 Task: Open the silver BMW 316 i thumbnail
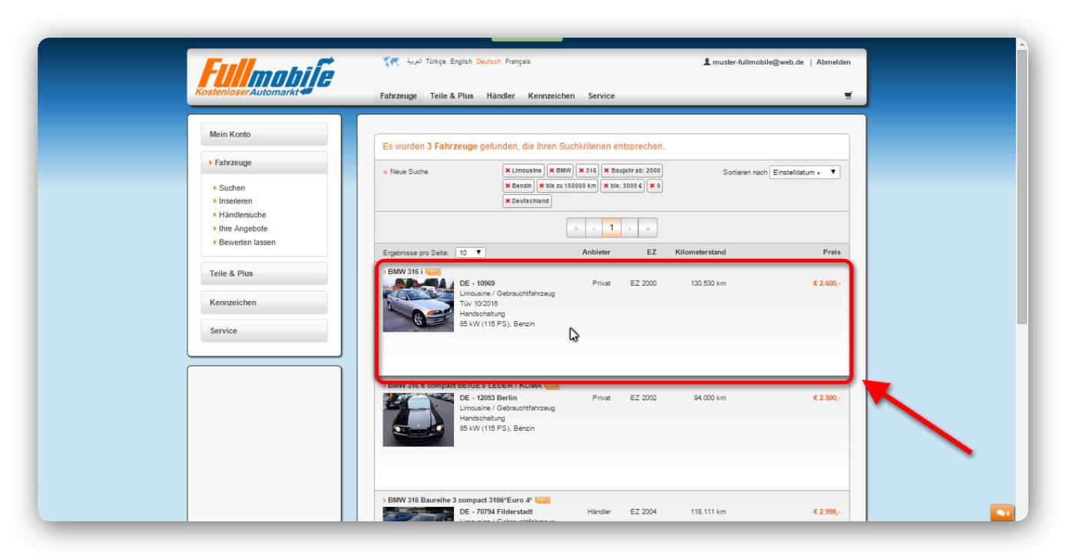point(418,305)
